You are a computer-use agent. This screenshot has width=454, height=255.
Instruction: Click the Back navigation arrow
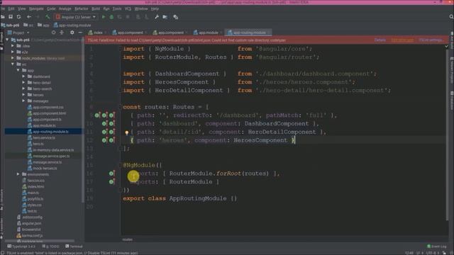click(29, 17)
